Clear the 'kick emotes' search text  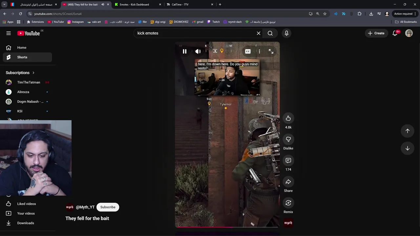(x=259, y=33)
